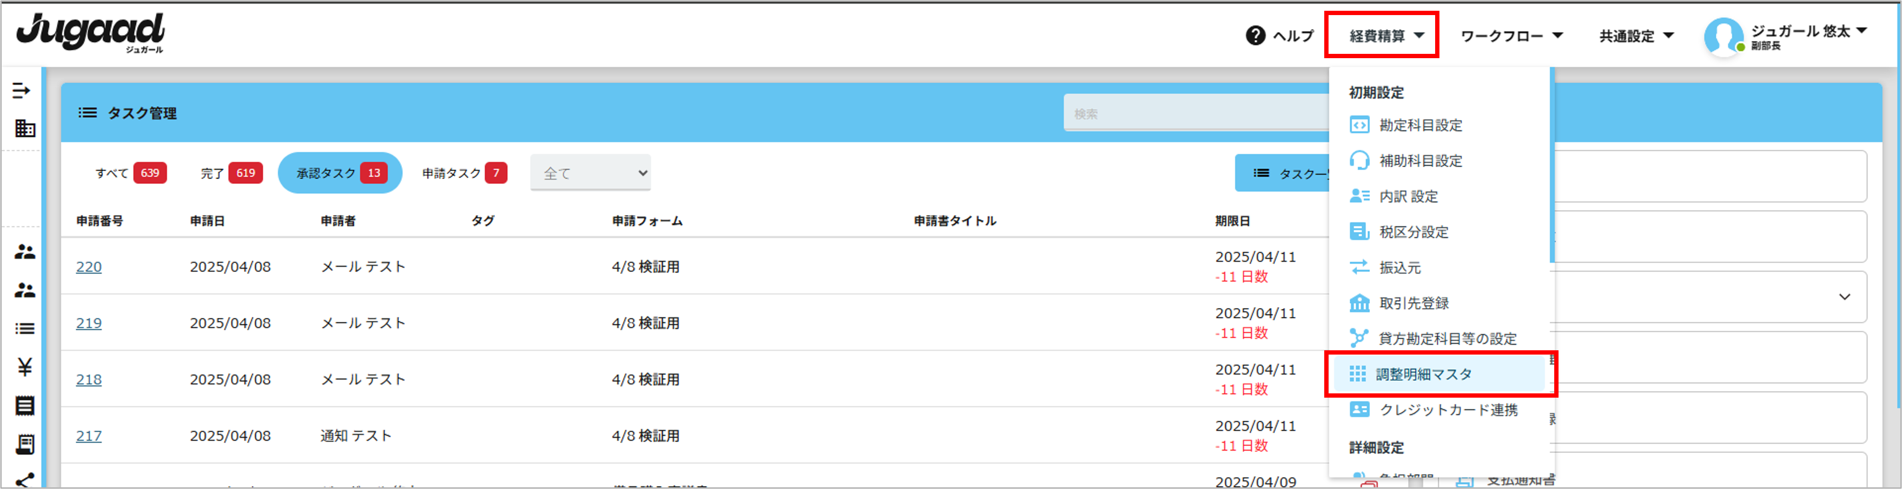Click the 補助科目設定 headset icon
The height and width of the screenshot is (489, 1902).
coord(1359,160)
